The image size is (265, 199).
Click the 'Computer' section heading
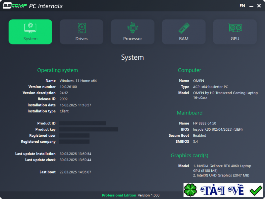pos(189,70)
